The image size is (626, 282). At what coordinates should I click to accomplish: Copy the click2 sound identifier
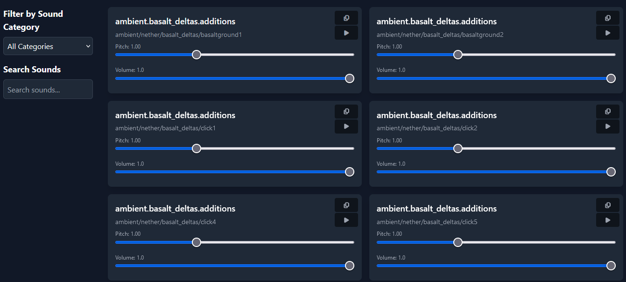coord(607,112)
